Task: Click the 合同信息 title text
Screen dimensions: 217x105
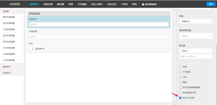Action: (15, 4)
